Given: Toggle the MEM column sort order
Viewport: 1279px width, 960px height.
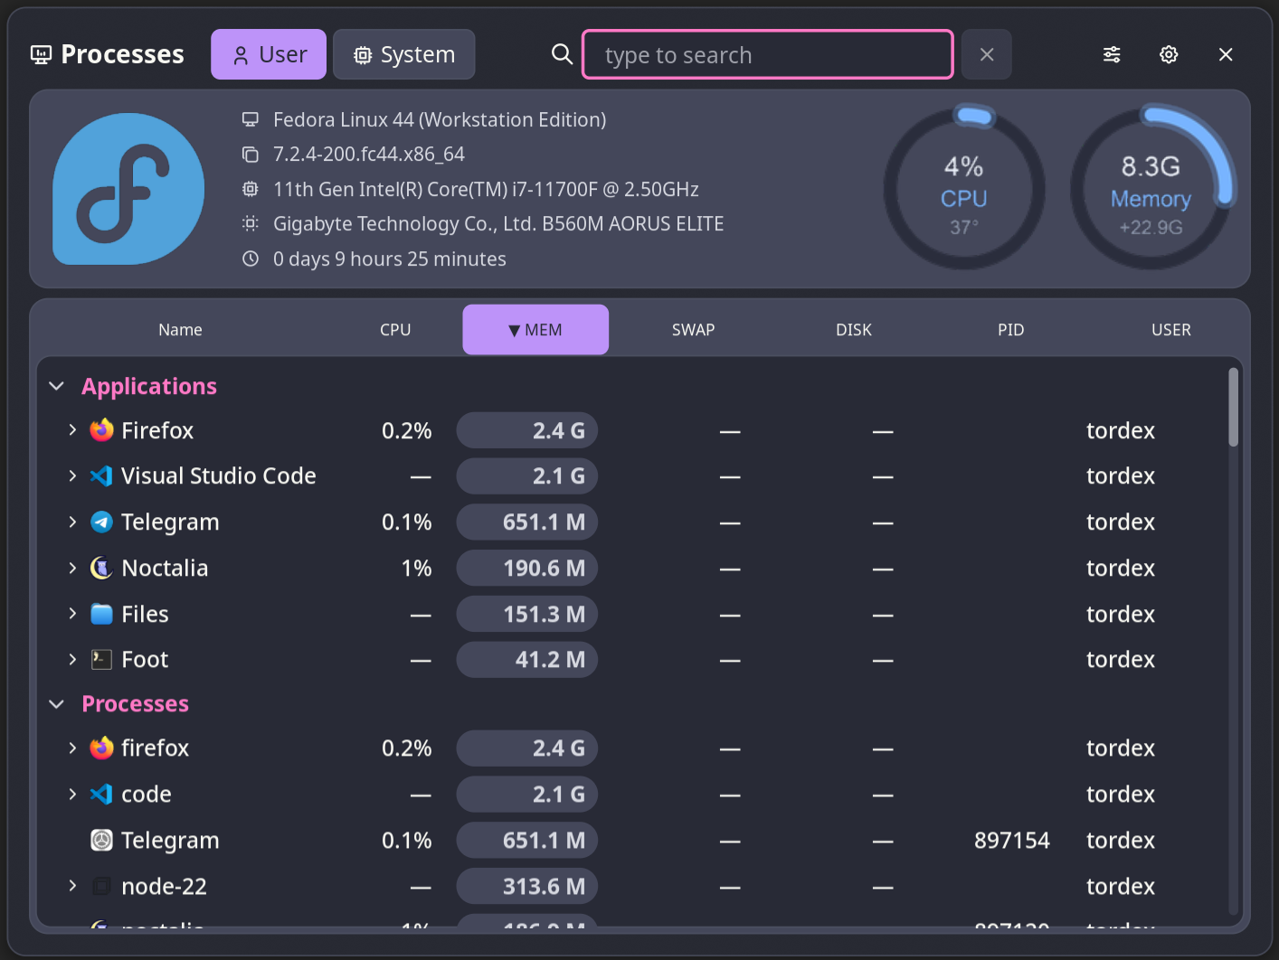Looking at the screenshot, I should point(535,330).
